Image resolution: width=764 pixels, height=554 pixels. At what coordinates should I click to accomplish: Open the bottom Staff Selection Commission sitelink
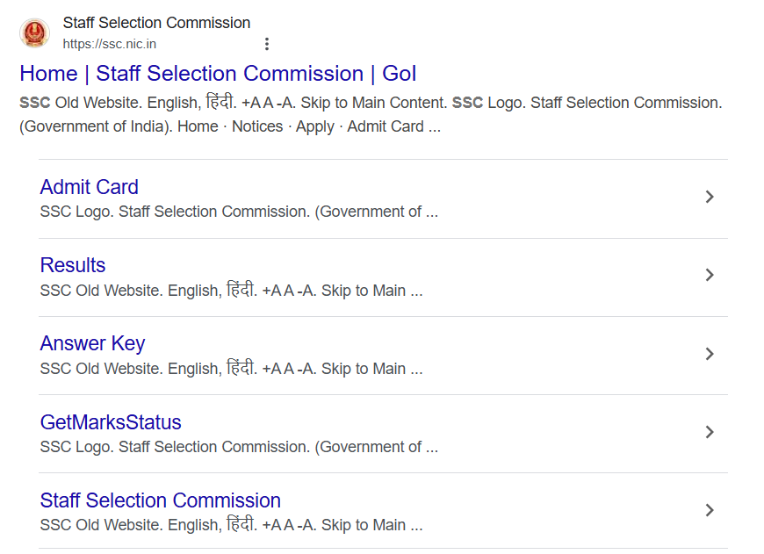coord(161,500)
